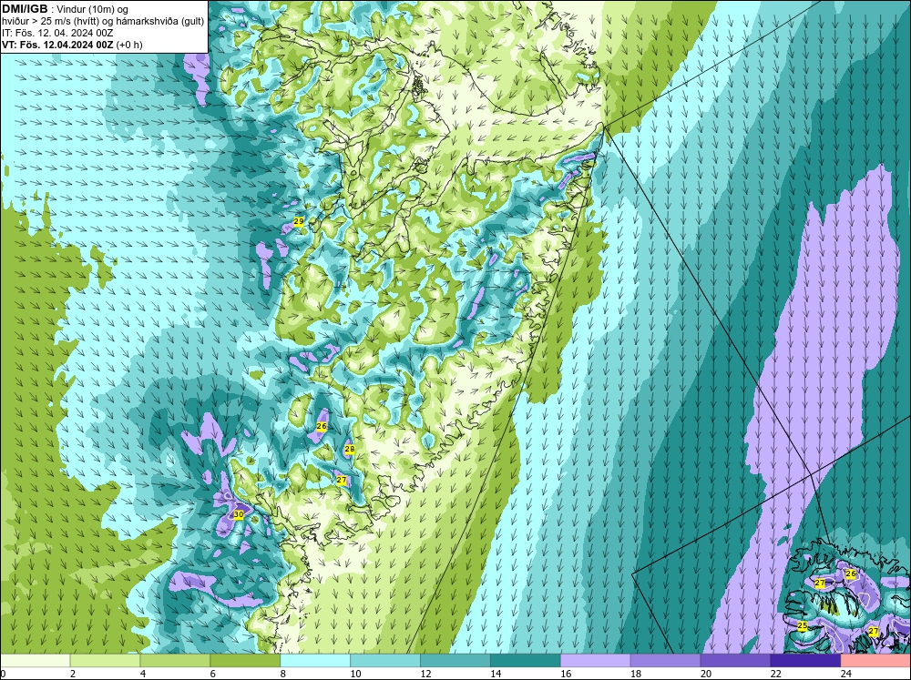This screenshot has width=911, height=680.
Task: Pick the 12–14 m/s teal legend swatch
Action: click(x=455, y=661)
